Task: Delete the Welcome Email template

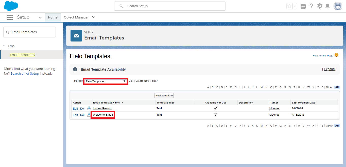Action: (x=82, y=115)
